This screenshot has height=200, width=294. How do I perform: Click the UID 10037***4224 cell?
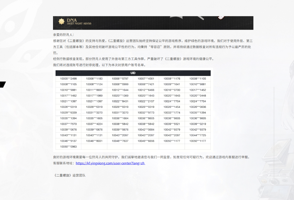(x=94, y=124)
